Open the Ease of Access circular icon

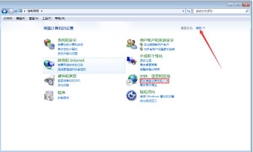pyautogui.click(x=132, y=96)
